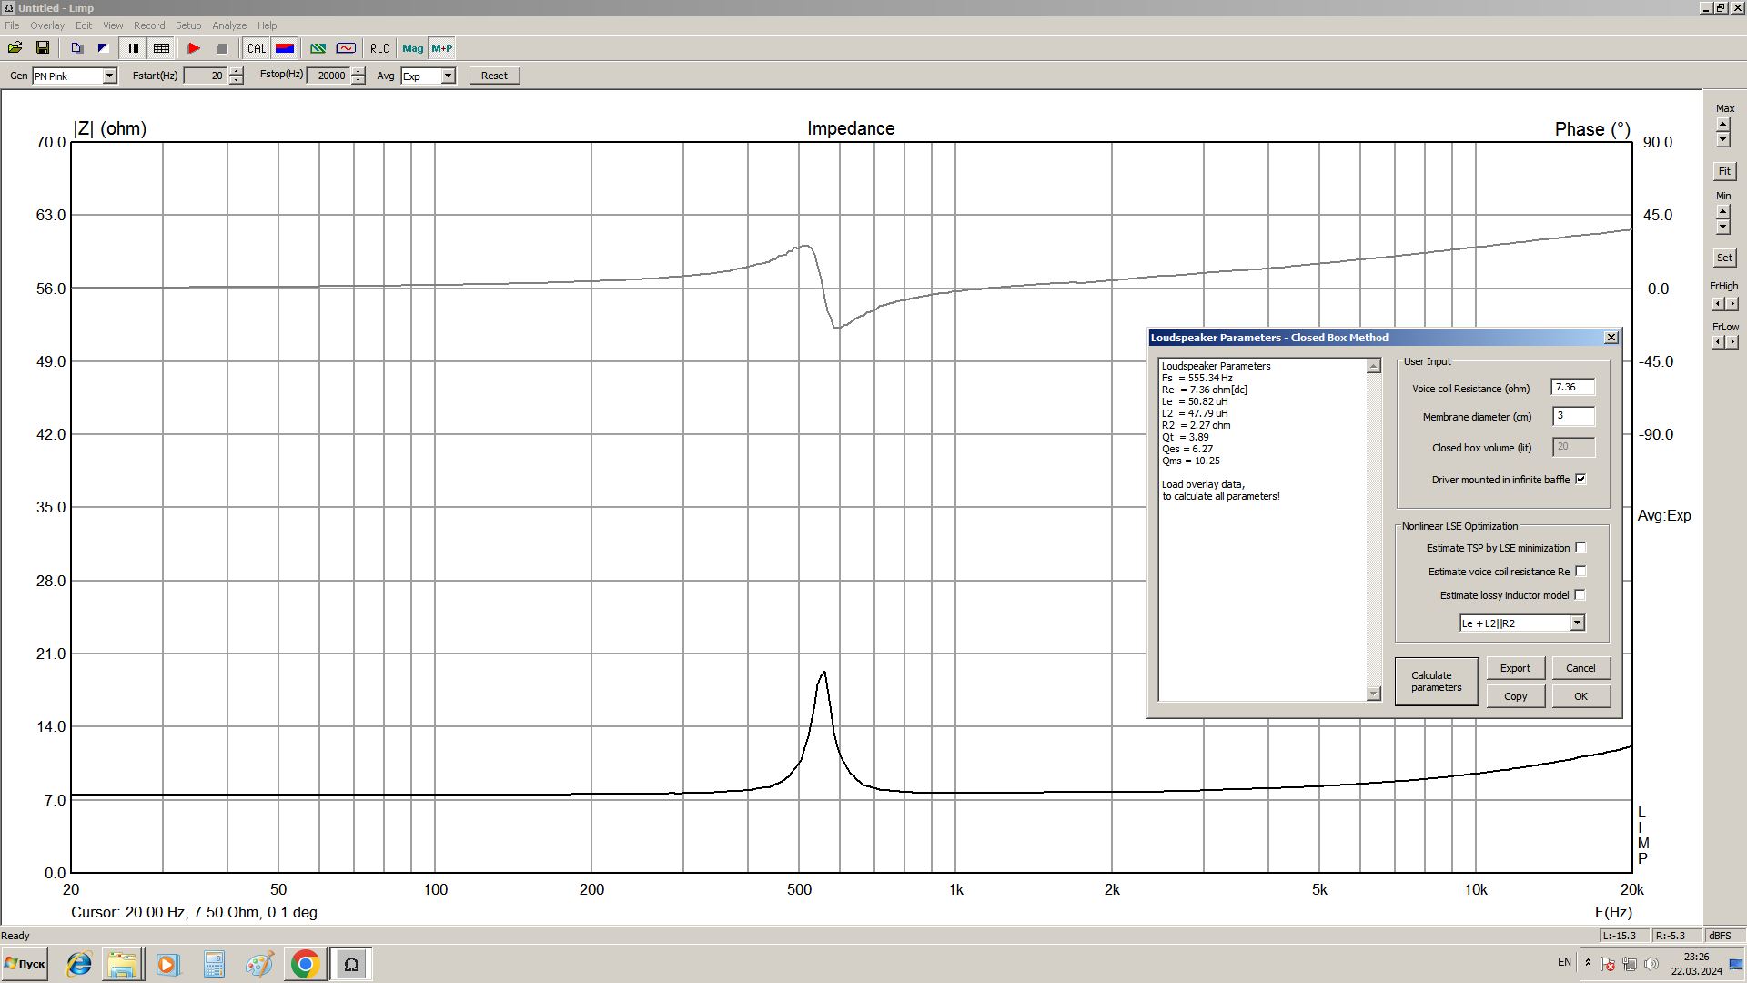Open the Analyze menu
The image size is (1747, 983).
(229, 25)
